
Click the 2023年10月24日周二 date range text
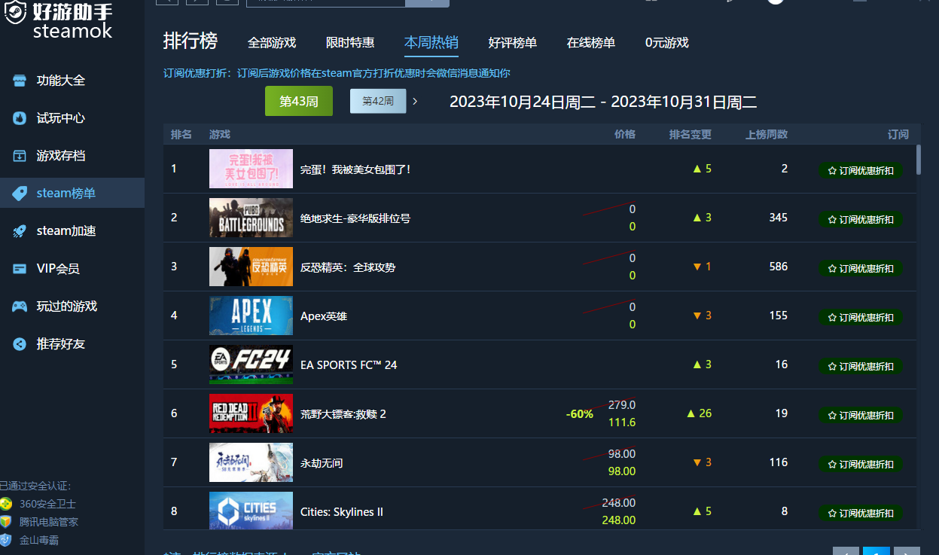pos(603,102)
